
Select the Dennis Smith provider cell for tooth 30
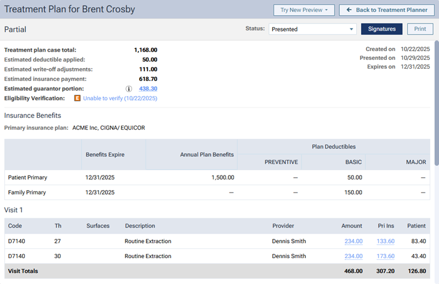pyautogui.click(x=289, y=256)
